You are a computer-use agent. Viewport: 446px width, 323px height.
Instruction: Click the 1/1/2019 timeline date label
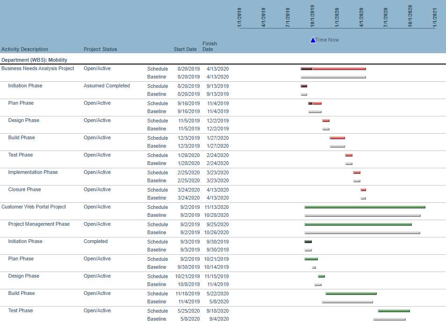tap(239, 18)
